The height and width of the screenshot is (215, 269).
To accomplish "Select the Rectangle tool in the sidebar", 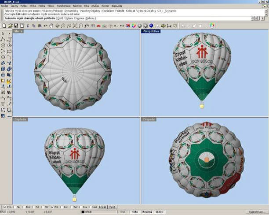I will pos(9,51).
